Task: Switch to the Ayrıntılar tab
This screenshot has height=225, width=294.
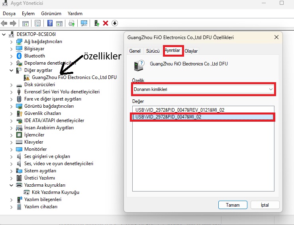Action: (172, 50)
